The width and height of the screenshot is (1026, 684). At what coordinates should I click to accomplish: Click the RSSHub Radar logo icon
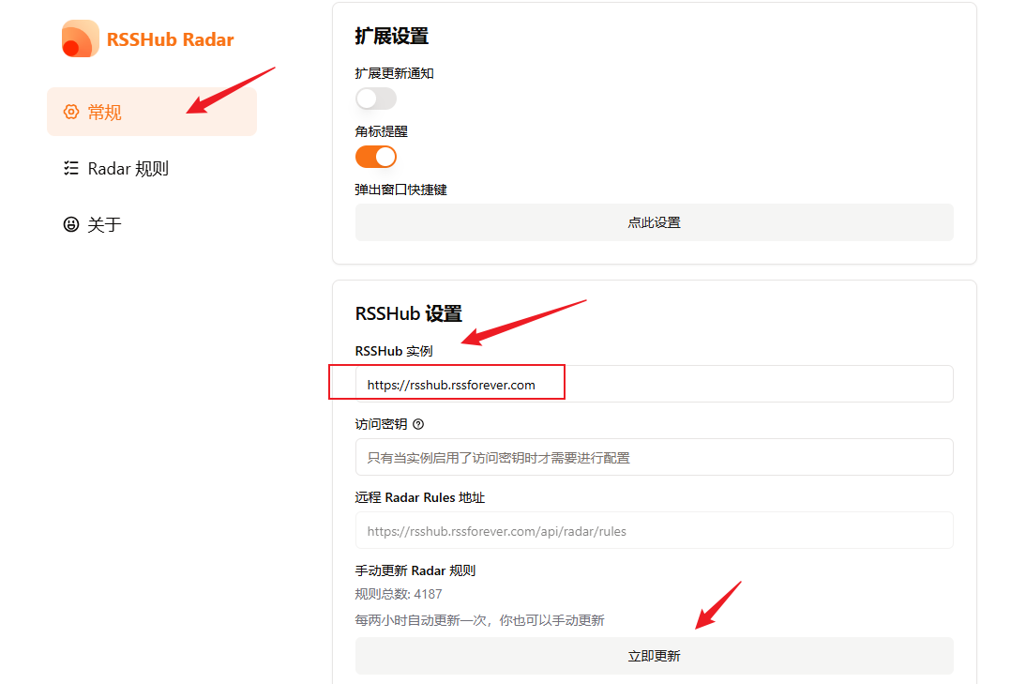click(81, 38)
